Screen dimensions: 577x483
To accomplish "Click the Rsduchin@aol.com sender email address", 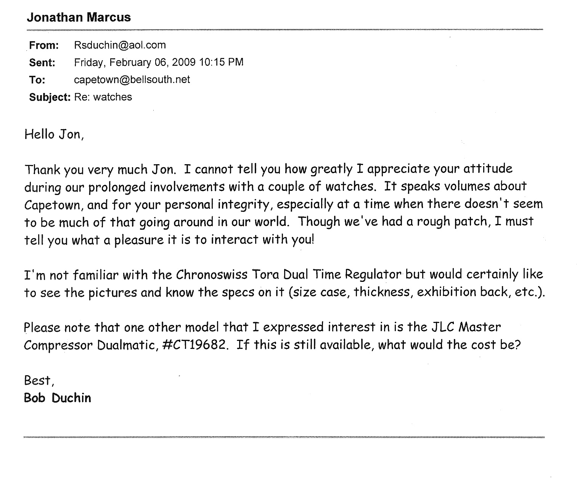I will point(120,45).
